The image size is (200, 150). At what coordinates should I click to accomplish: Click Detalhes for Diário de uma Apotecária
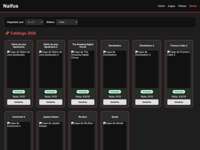point(19,102)
